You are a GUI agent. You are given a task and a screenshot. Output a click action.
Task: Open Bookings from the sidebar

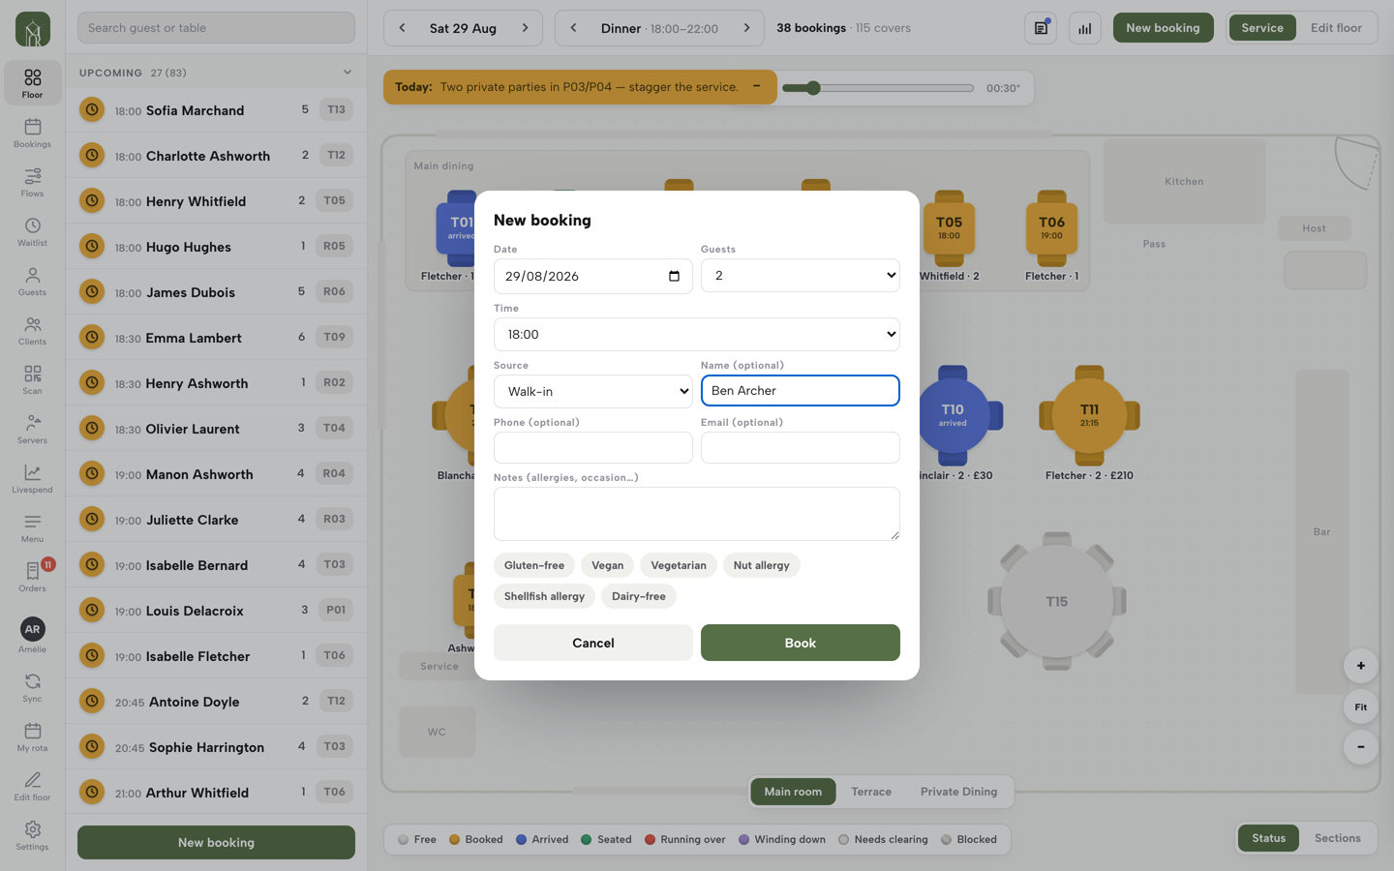[32, 133]
